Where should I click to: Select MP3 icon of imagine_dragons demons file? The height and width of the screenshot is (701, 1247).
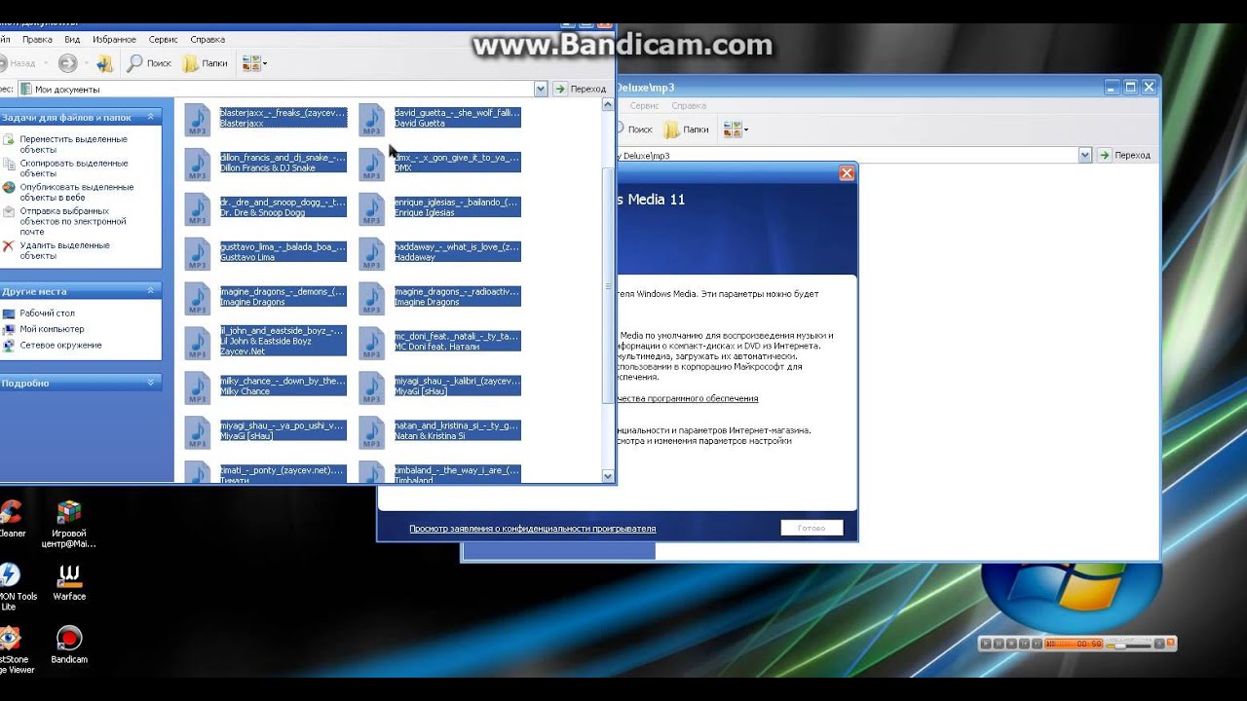tap(198, 299)
